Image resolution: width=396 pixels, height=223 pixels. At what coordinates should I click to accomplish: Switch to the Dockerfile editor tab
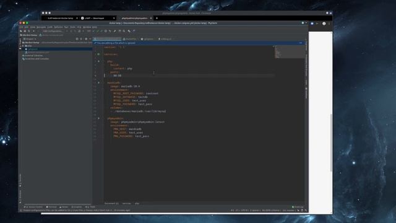coord(130,39)
